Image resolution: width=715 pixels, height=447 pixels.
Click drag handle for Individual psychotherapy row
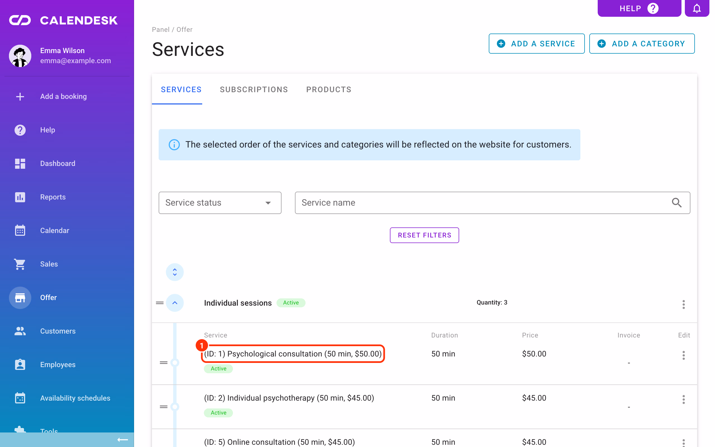(163, 406)
